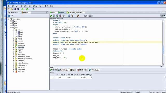166x93 pixels.
Task: Open the SQL Worksheet icon dropdown arrow
Action: click(36, 9)
